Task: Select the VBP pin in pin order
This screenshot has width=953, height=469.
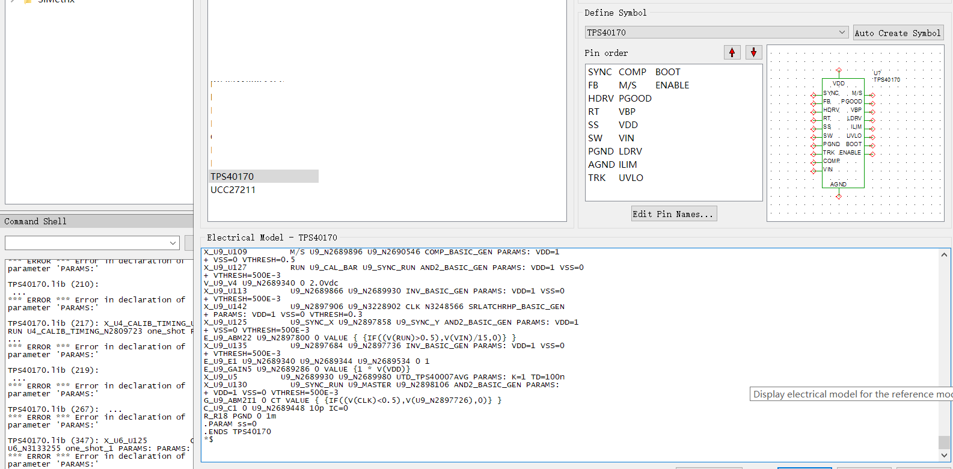Action: click(627, 112)
